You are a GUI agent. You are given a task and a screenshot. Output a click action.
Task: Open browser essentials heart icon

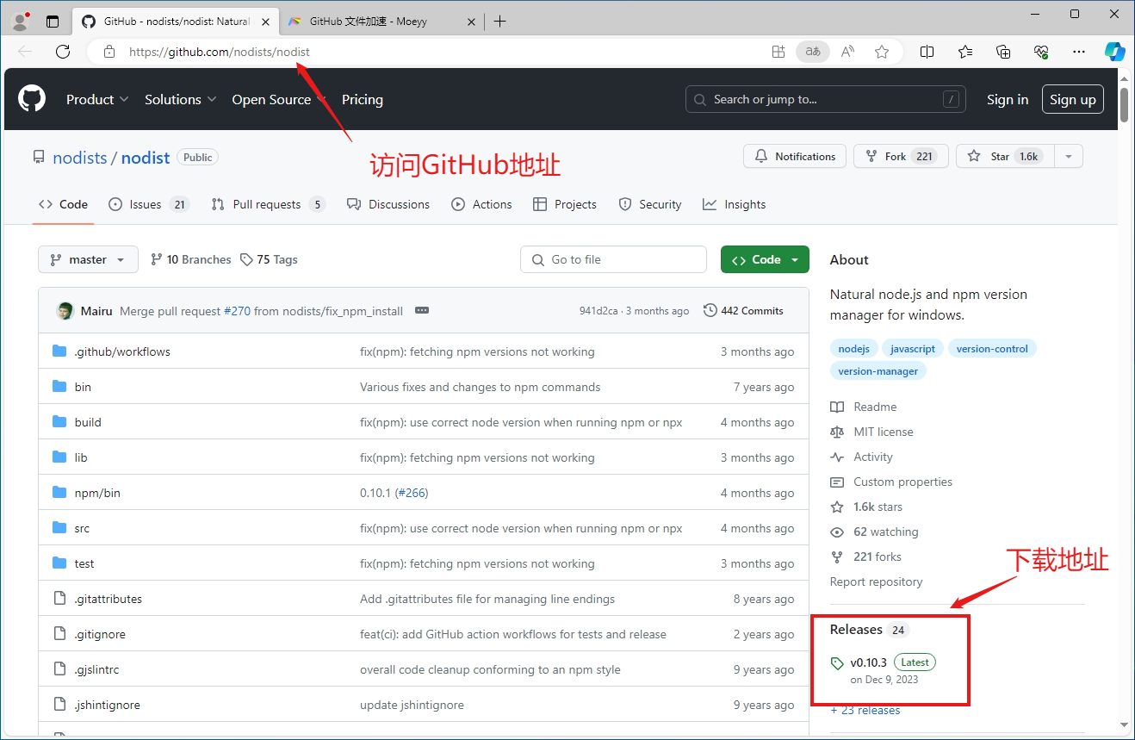(x=1041, y=52)
